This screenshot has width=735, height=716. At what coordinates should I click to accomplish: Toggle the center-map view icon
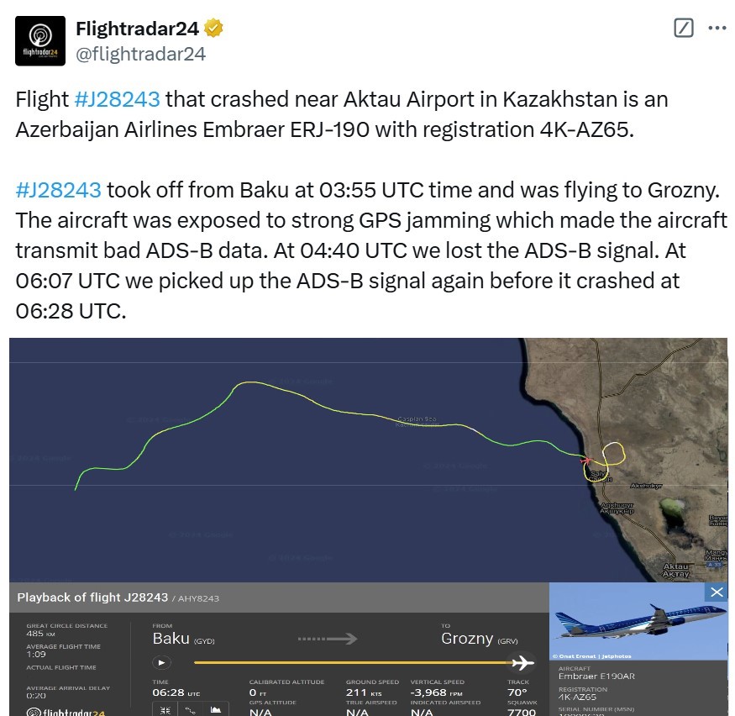point(165,710)
